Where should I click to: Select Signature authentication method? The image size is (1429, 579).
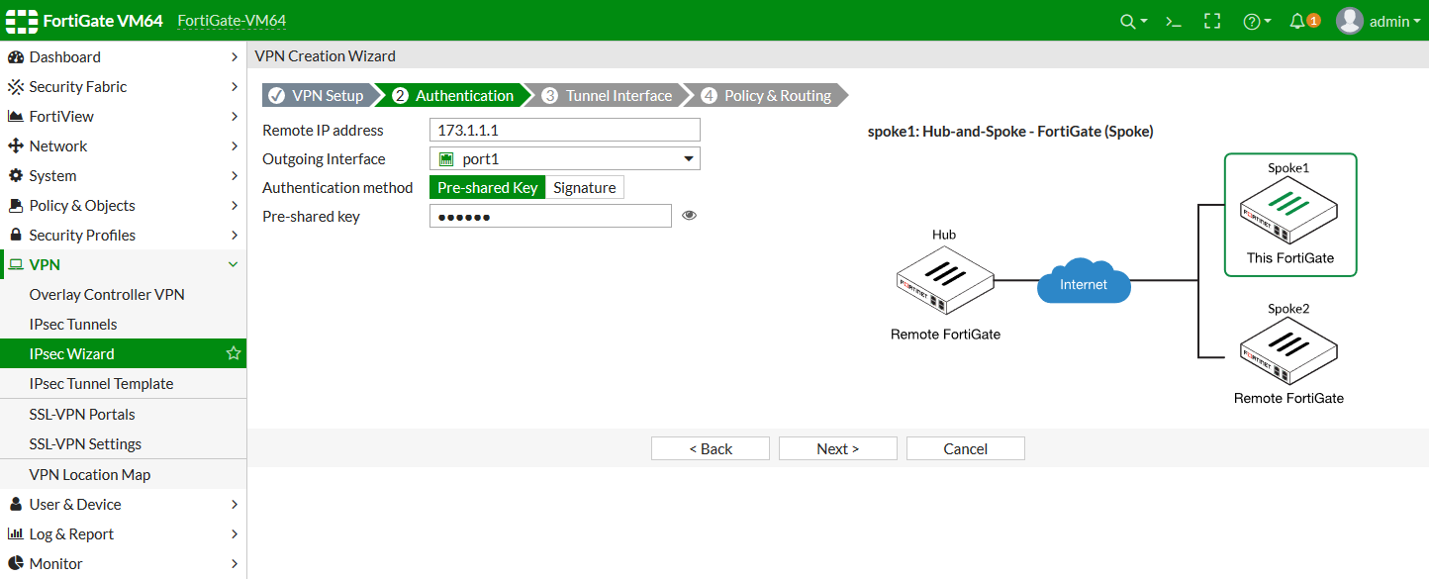click(x=585, y=188)
